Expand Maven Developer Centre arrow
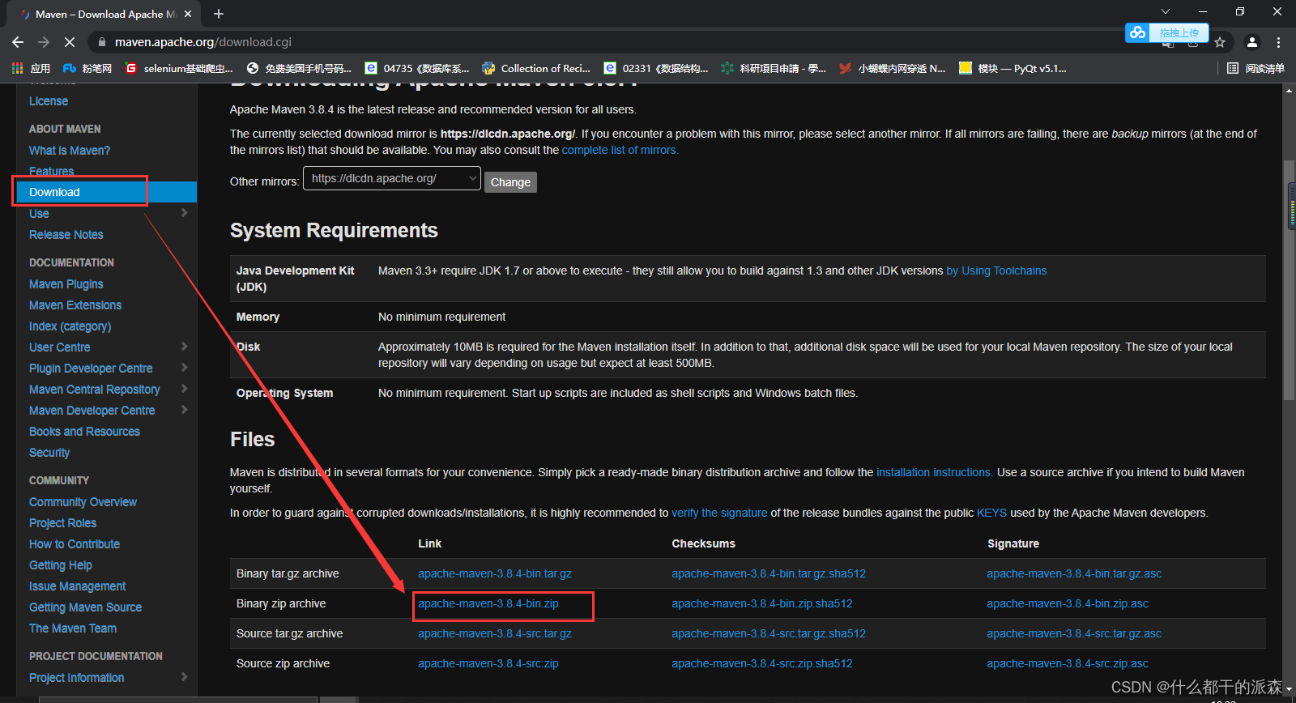Image resolution: width=1296 pixels, height=703 pixels. point(185,410)
